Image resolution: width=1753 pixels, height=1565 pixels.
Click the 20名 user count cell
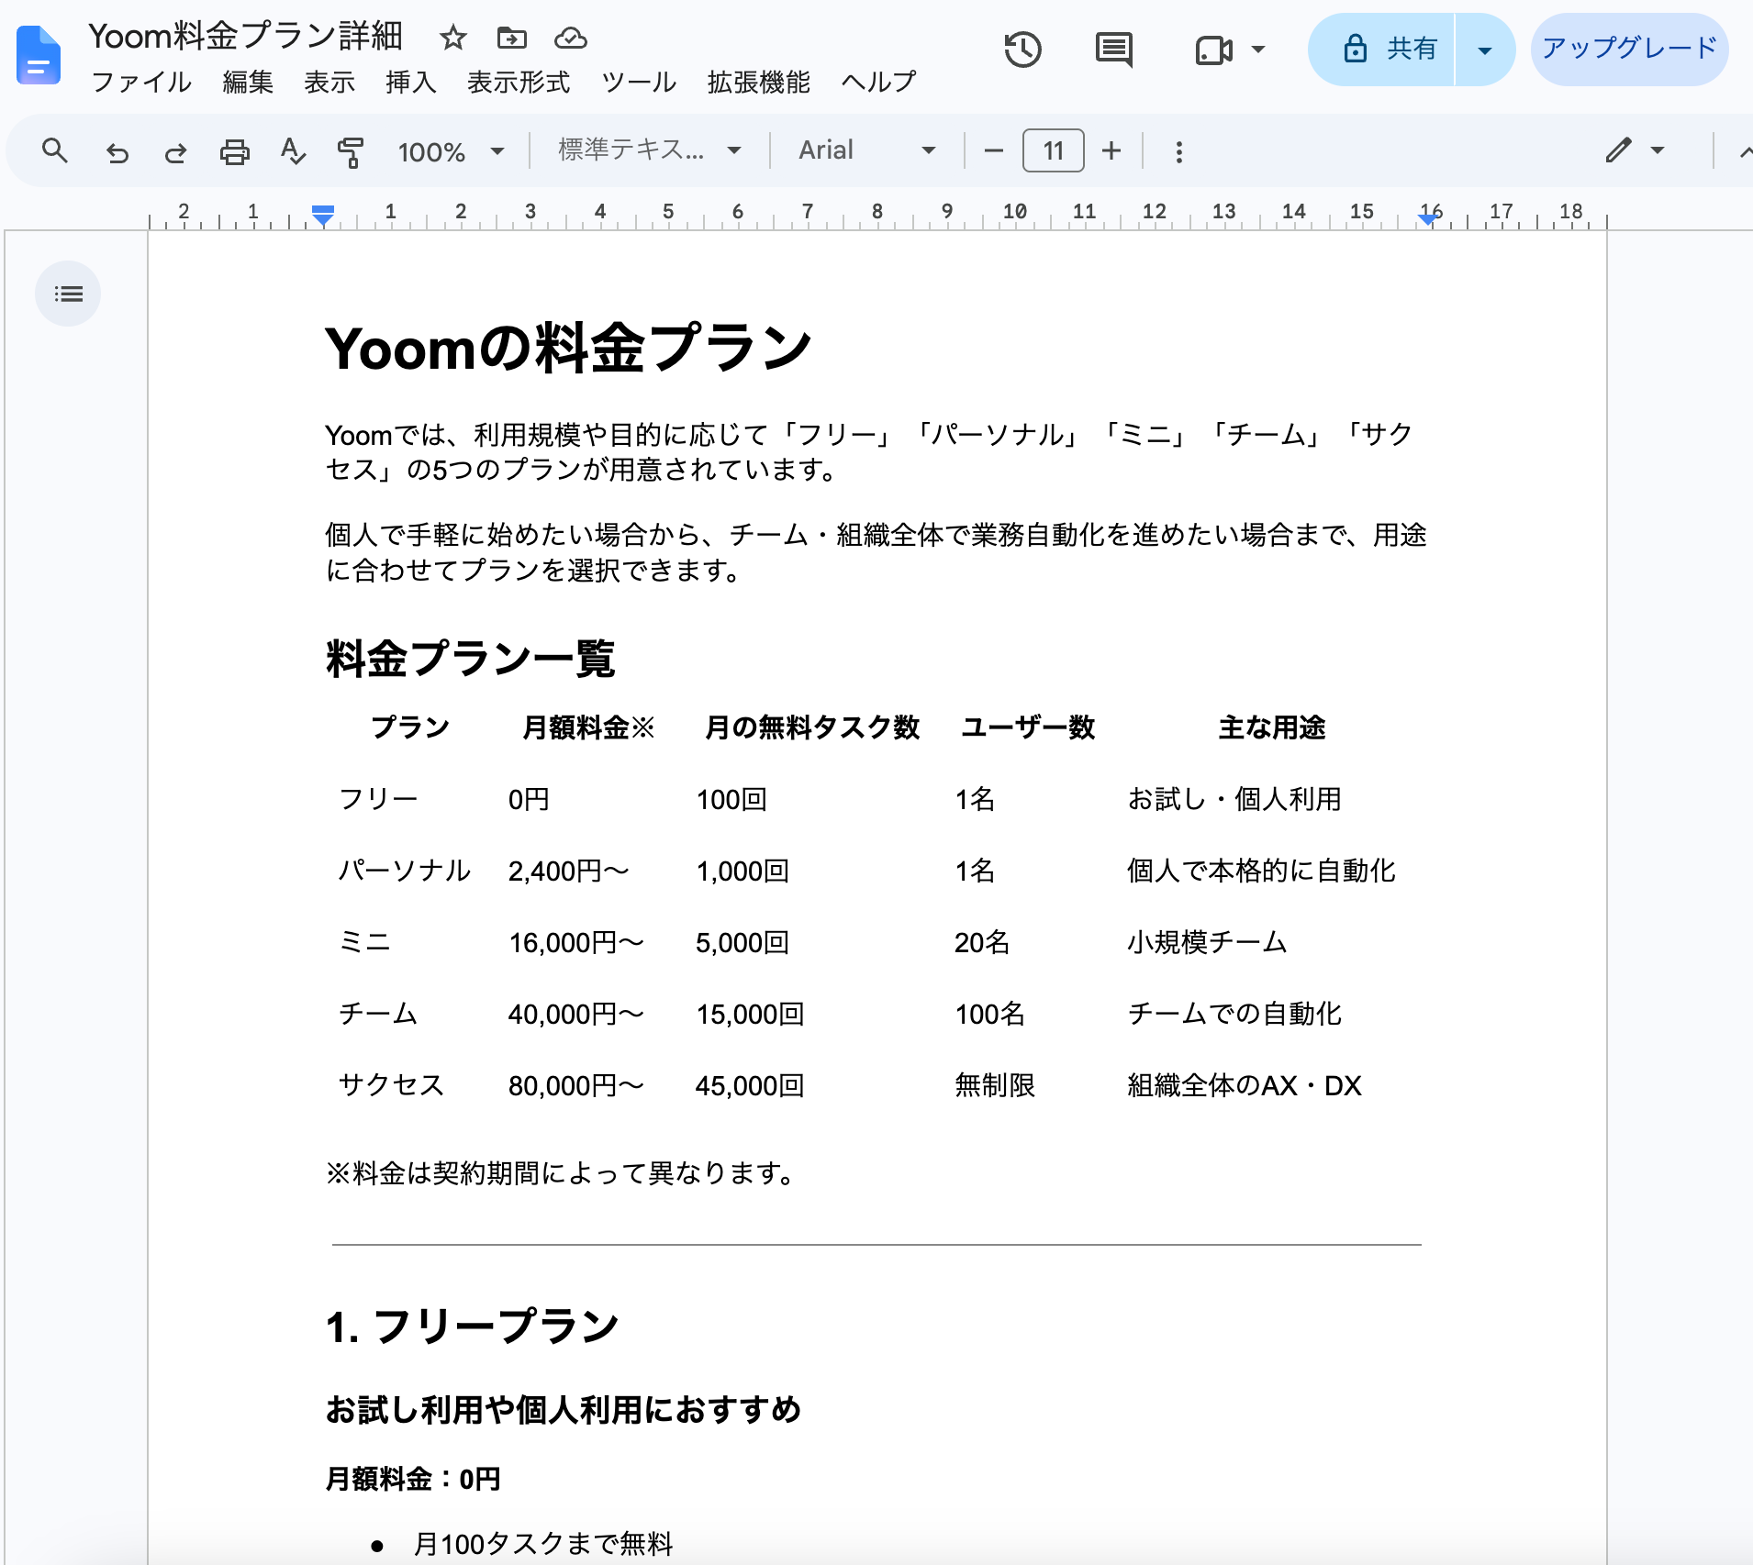click(982, 942)
